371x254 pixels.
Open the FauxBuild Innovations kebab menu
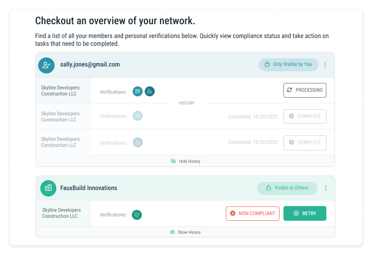(325, 188)
